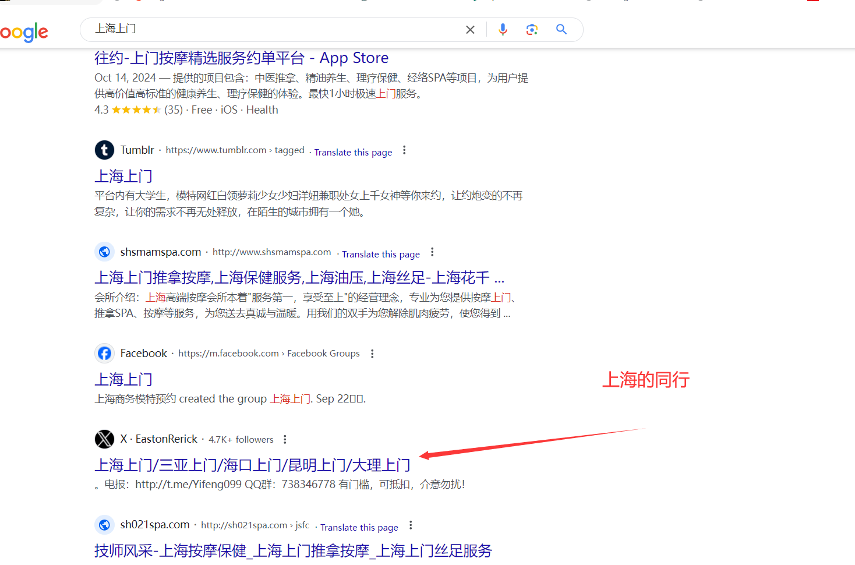Click the globe favicon beside shsmamspa.com
855x565 pixels.
tap(104, 252)
